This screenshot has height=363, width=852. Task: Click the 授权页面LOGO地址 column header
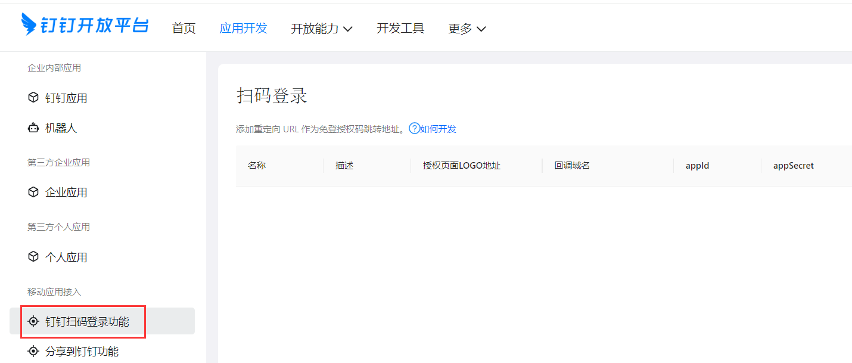(x=462, y=166)
